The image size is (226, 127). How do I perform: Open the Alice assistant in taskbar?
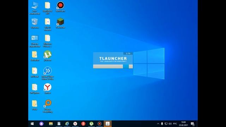point(41,124)
